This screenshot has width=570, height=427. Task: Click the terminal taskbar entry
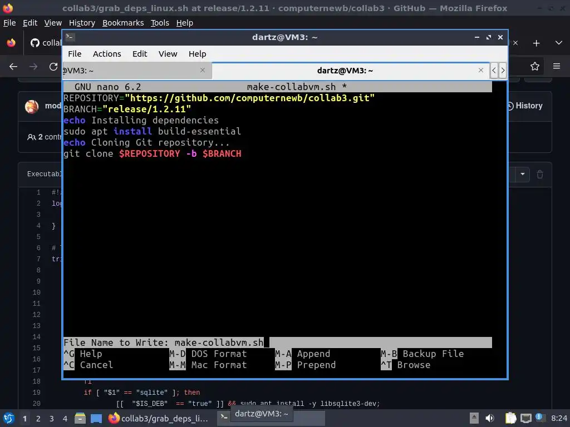pos(271,418)
